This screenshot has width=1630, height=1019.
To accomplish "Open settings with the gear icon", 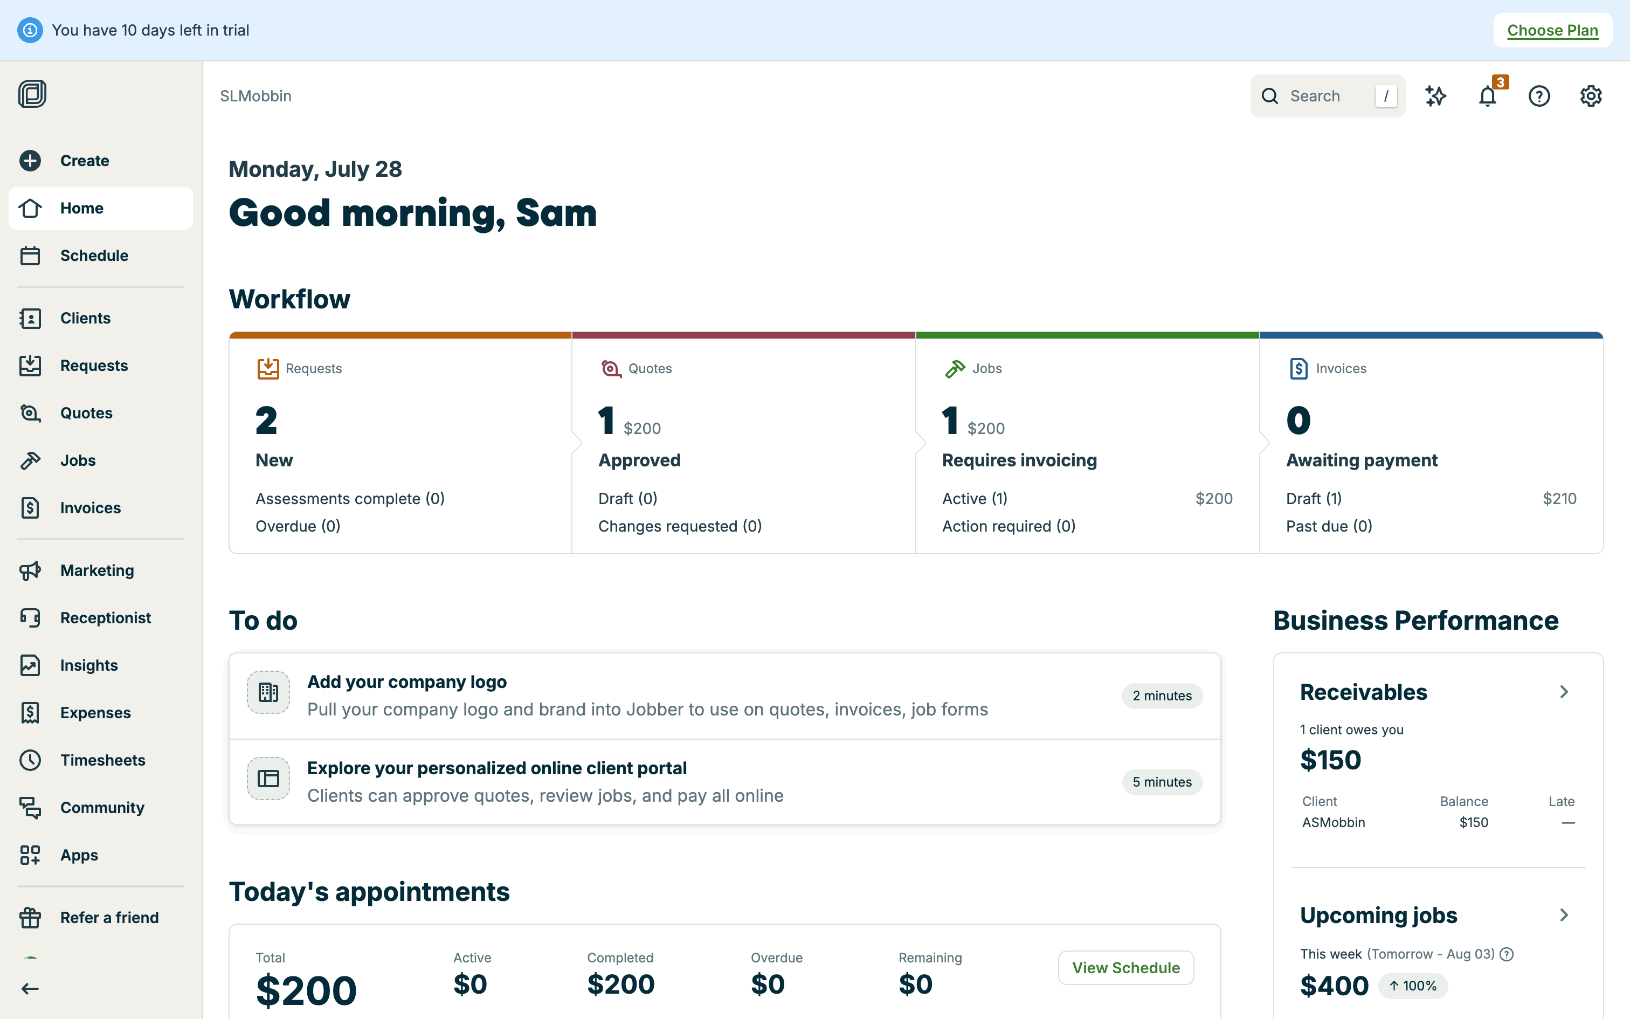I will (x=1591, y=96).
